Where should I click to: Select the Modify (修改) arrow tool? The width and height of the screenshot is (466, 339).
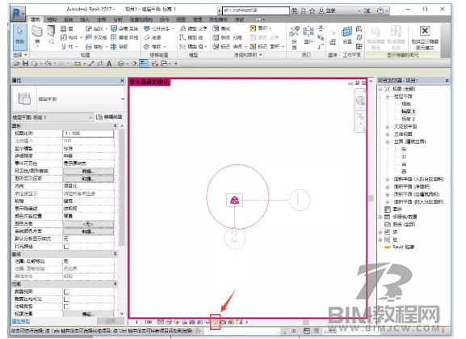[x=20, y=36]
